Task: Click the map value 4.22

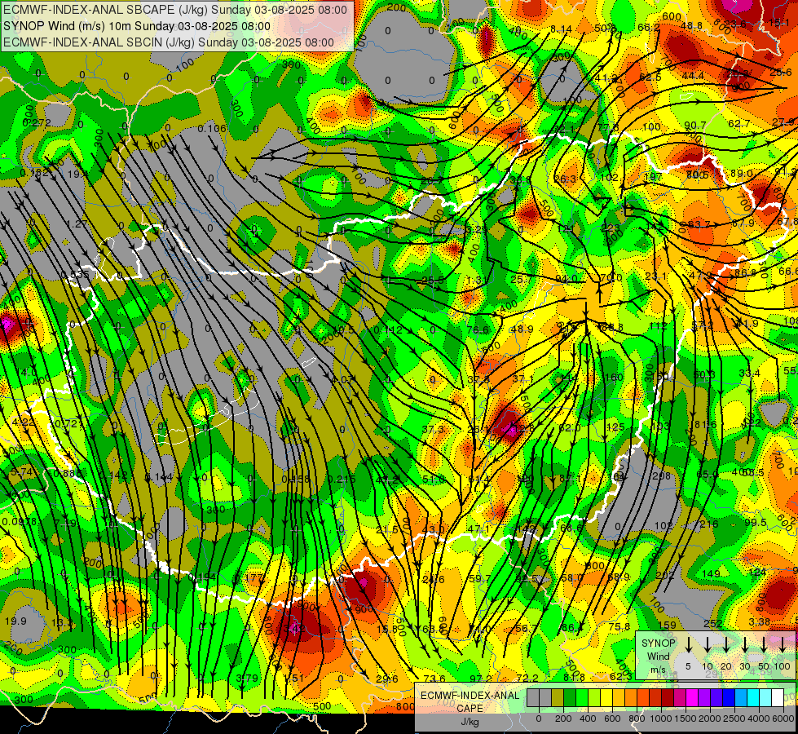Action: pos(23,422)
